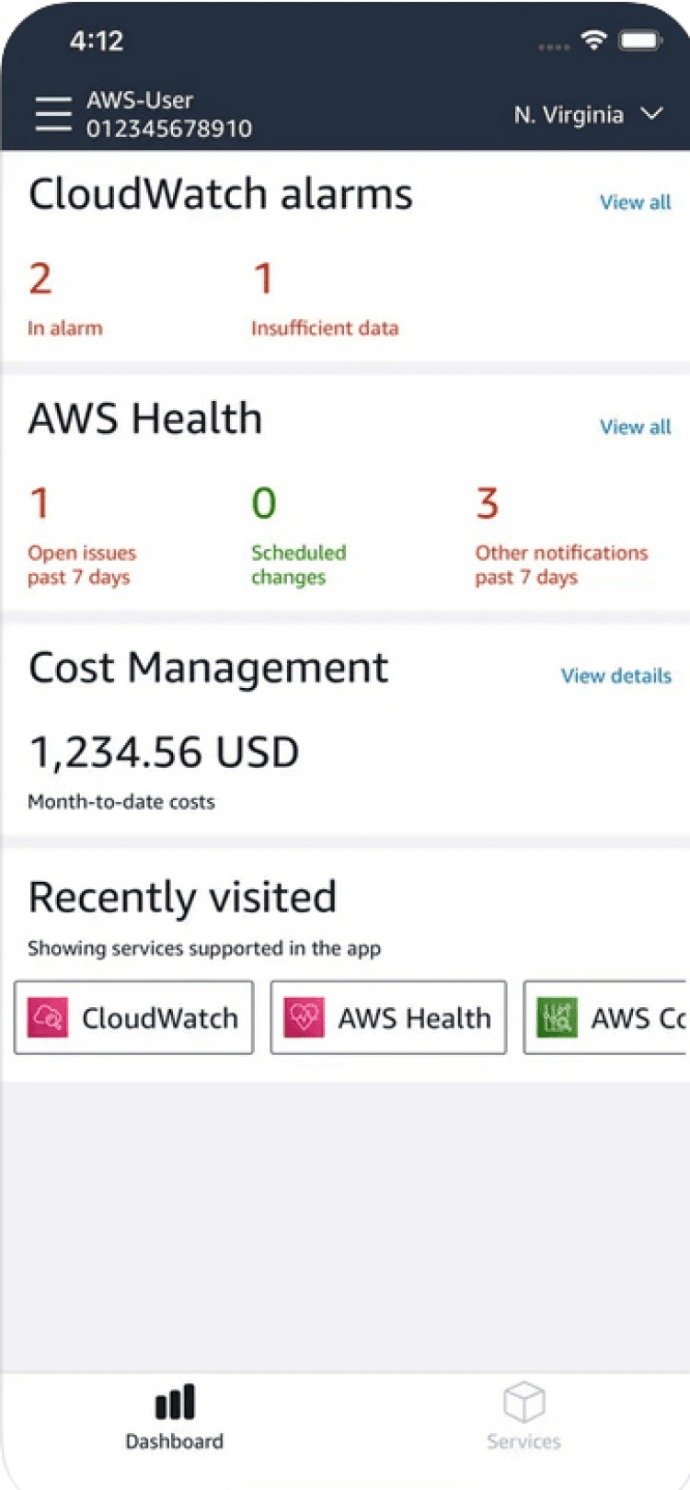690x1490 pixels.
Task: Expand the N. Virginia region chevron
Action: [x=652, y=114]
